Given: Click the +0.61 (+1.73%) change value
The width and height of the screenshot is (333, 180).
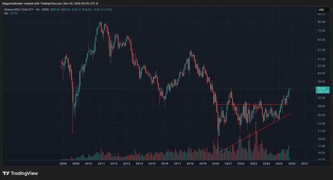Looking at the screenshot, I should (103, 10).
